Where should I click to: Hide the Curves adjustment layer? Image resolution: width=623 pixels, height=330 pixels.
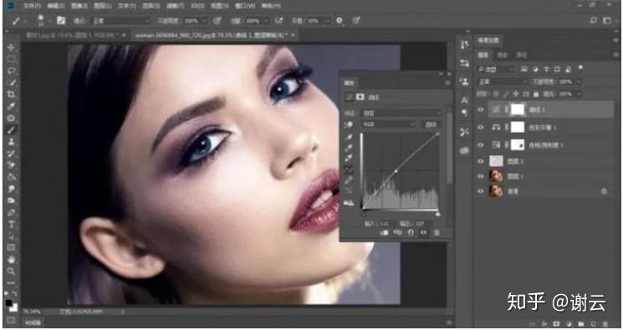[x=480, y=109]
